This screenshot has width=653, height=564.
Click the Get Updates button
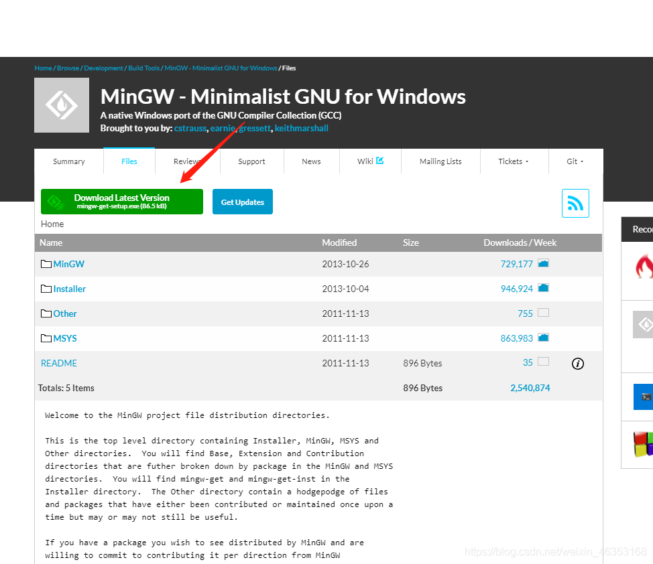[243, 202]
